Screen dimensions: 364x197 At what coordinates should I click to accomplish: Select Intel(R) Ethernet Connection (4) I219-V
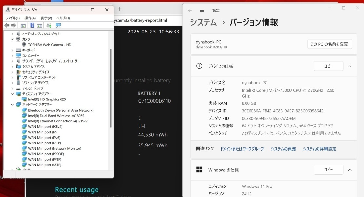point(58,121)
